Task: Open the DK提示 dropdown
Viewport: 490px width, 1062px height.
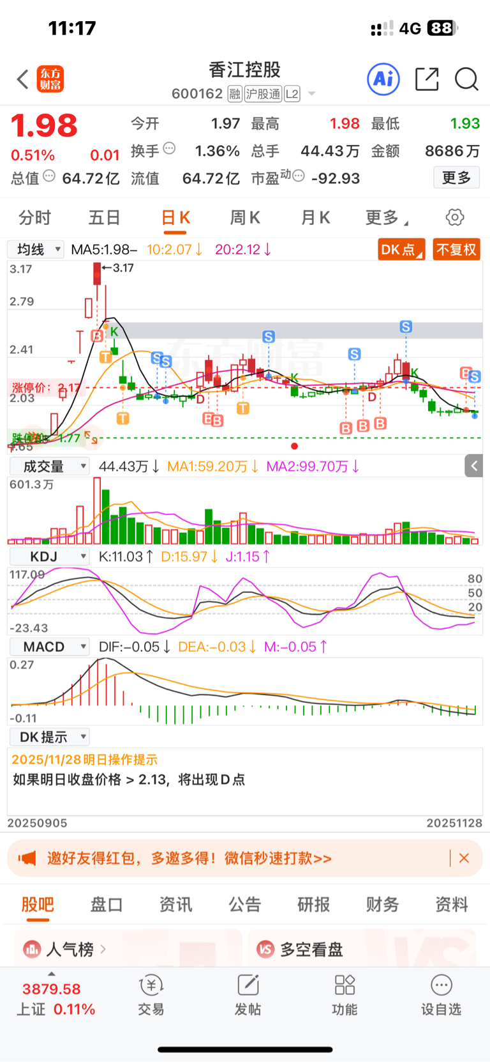Action: click(x=48, y=737)
